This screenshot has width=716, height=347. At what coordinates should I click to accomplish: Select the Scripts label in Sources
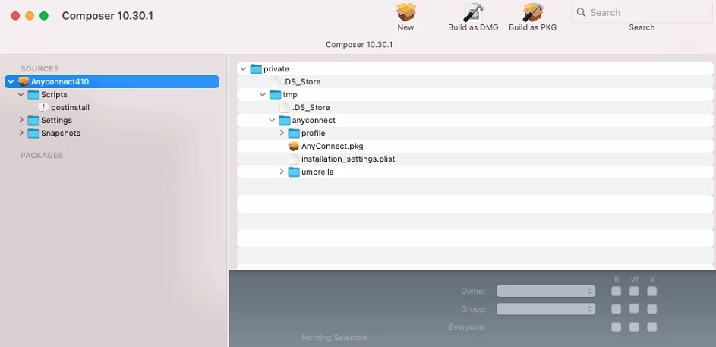[x=54, y=94]
